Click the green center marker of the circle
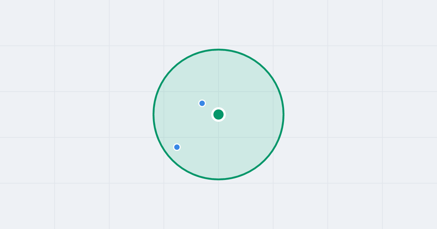The height and width of the screenshot is (229, 437). [219, 114]
